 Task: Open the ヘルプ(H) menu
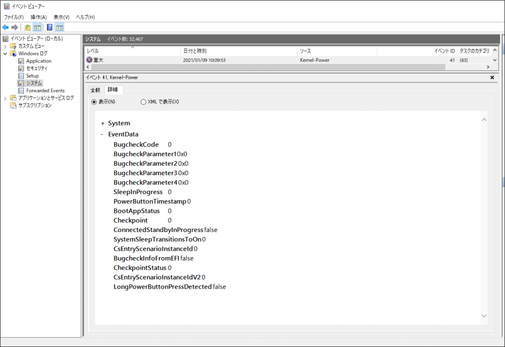pos(85,17)
